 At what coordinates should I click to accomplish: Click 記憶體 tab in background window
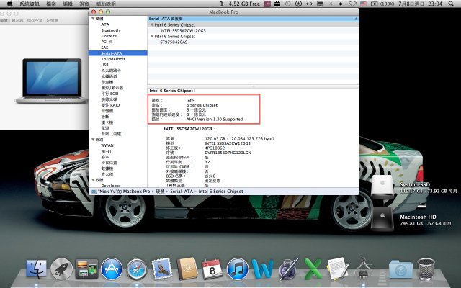coord(53,20)
